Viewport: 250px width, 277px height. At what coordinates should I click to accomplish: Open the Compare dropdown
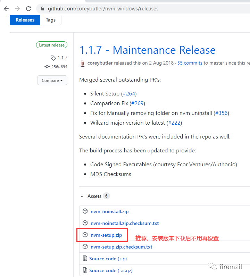point(52,81)
